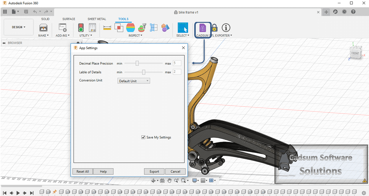Open Display Settings from the navigation bar

click(195, 180)
